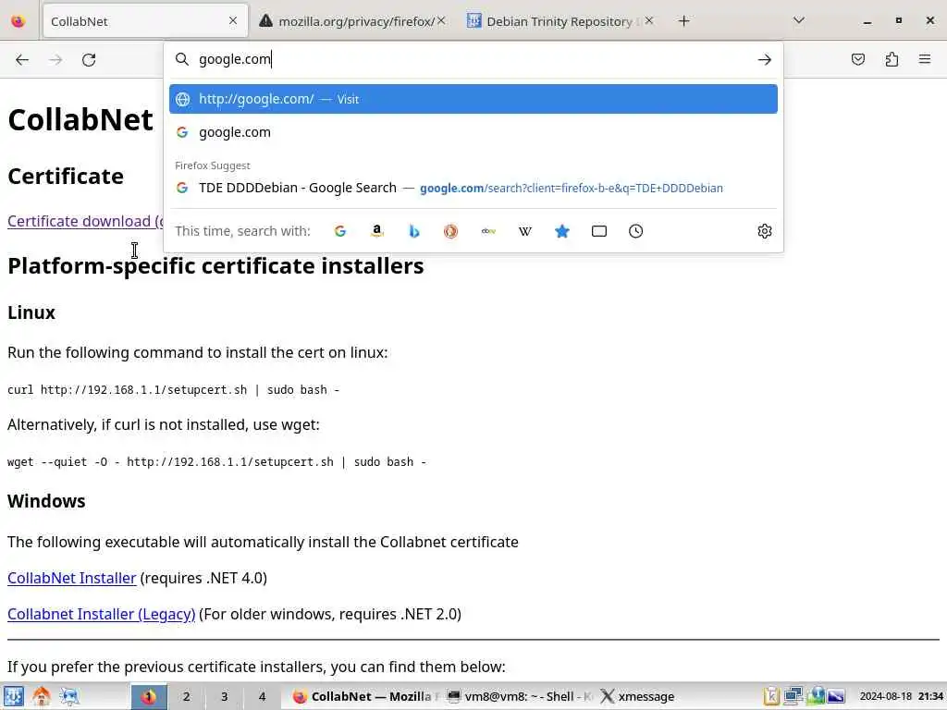Search this time with Google

(340, 231)
